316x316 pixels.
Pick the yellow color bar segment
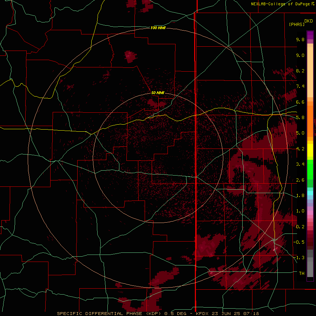(x=310, y=150)
